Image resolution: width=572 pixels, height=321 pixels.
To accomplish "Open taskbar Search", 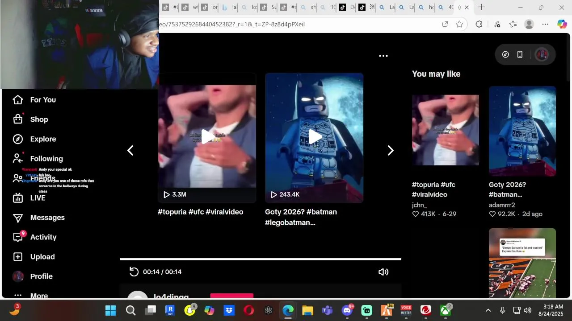I will (130, 310).
